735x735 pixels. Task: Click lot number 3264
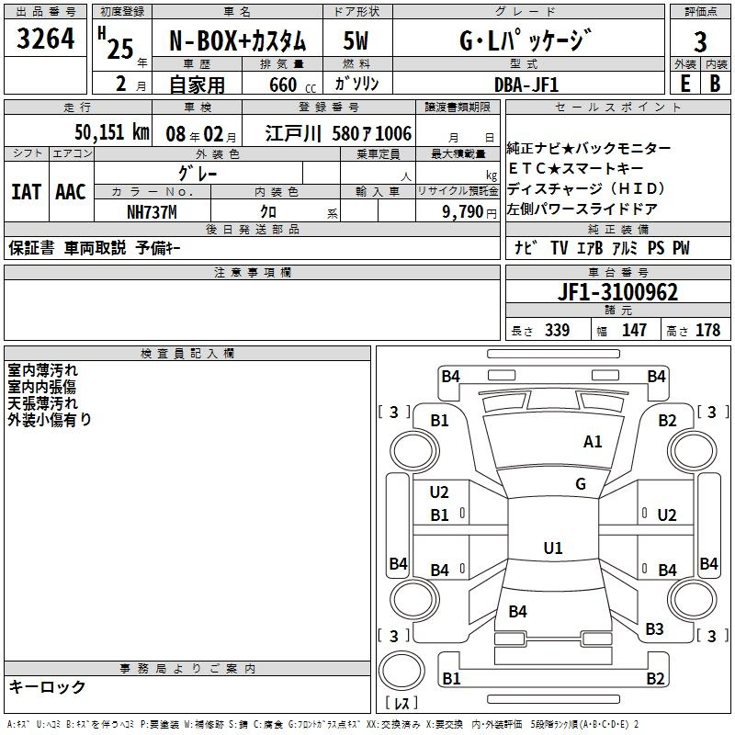(x=45, y=39)
